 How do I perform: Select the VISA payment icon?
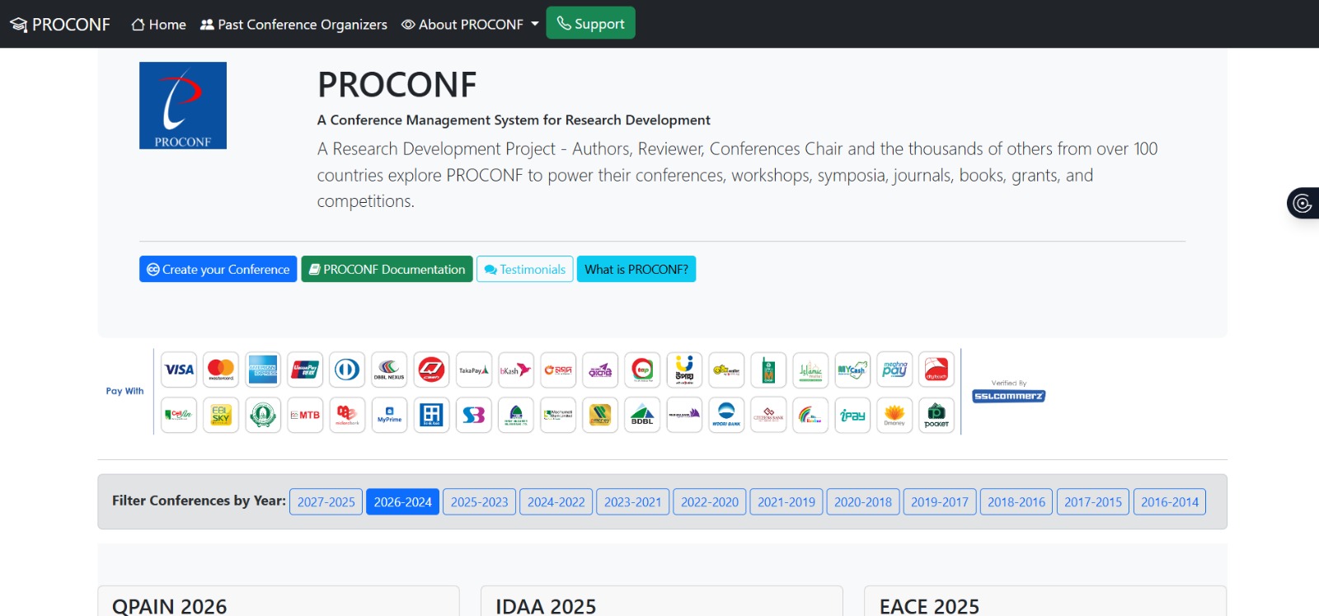(x=179, y=369)
